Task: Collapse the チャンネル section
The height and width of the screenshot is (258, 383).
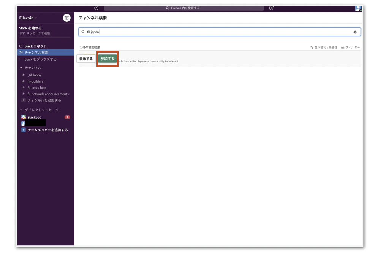Action: (x=21, y=67)
